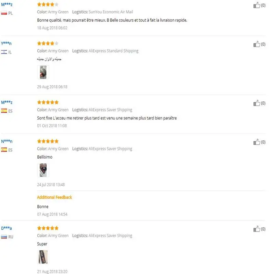Viewport: 274px width, 274px height.
Task: Open reviewer profile N***n
Action: 7,141
